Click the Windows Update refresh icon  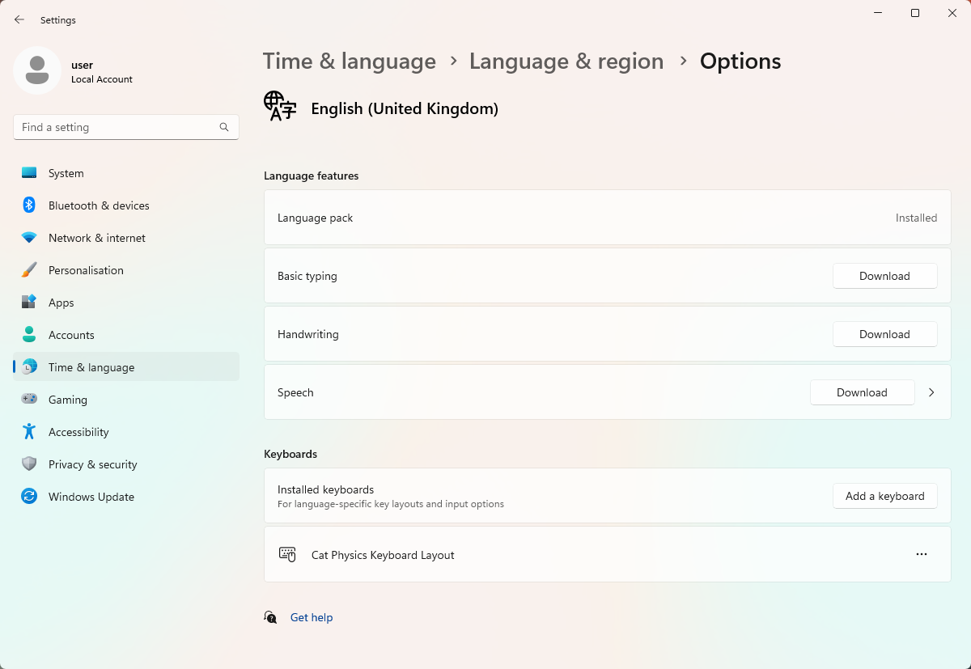[29, 497]
